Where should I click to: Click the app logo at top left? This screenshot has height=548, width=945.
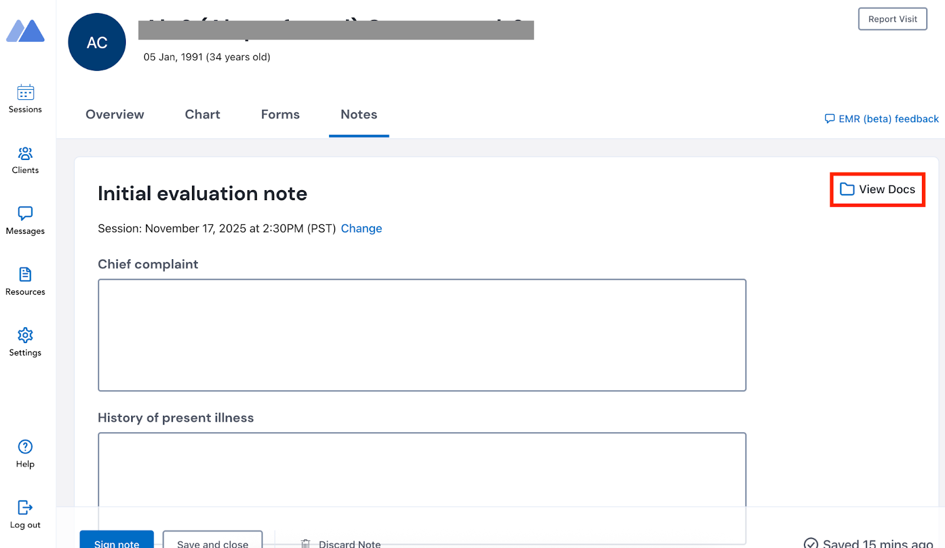click(x=25, y=31)
